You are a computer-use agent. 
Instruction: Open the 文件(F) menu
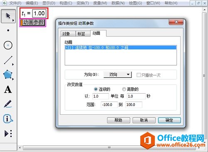pos(15,3)
